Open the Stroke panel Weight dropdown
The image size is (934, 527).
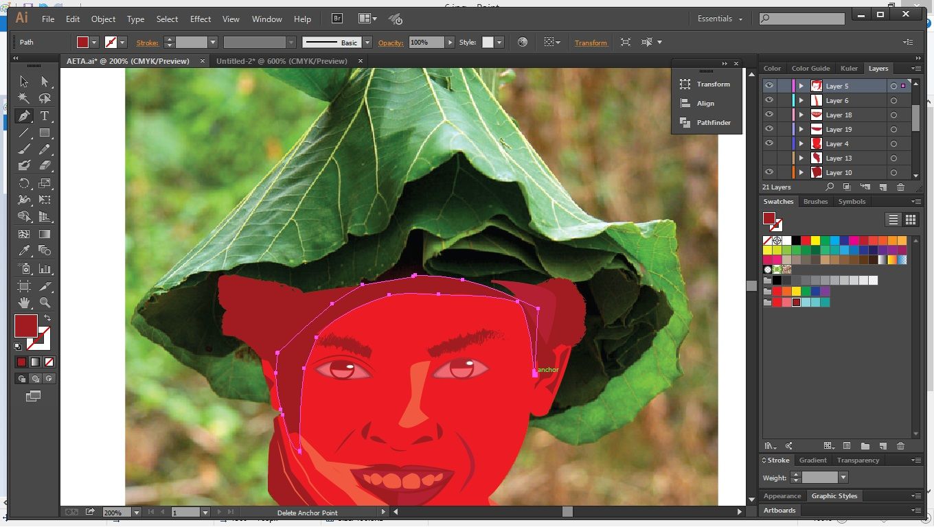[843, 477]
